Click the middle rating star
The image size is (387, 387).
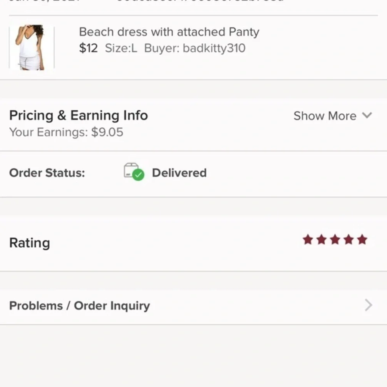tap(335, 240)
